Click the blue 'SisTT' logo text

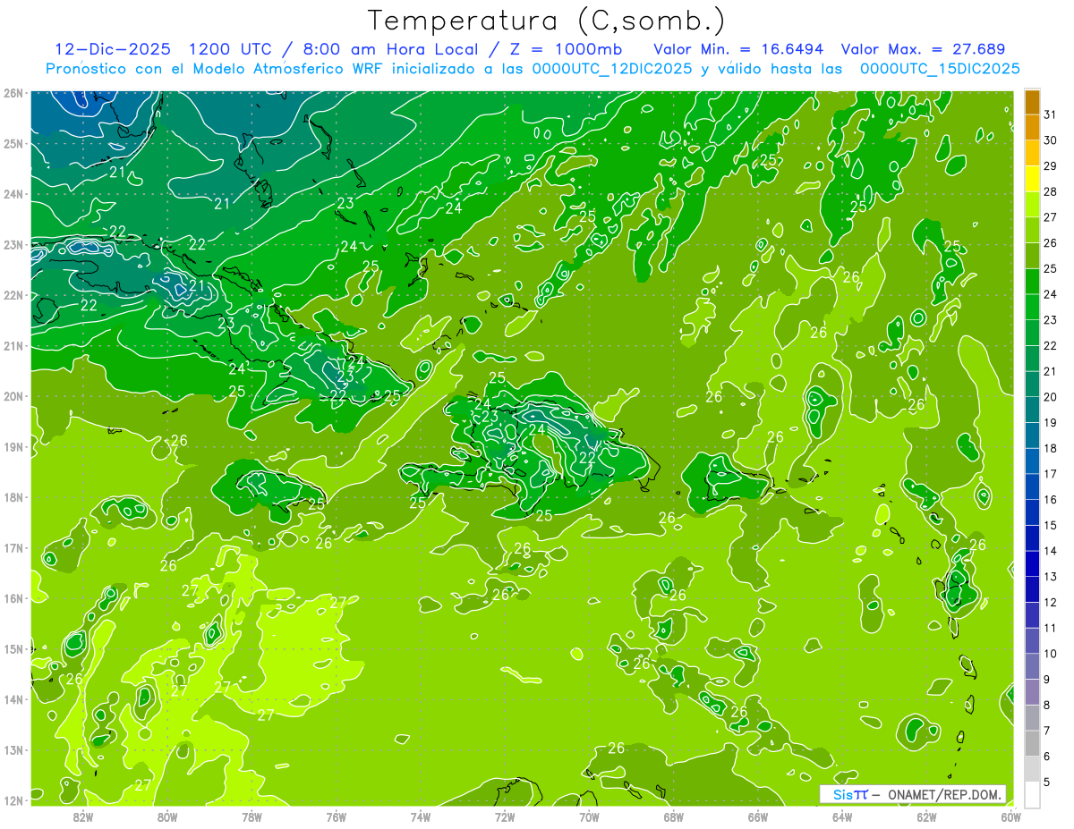(850, 794)
